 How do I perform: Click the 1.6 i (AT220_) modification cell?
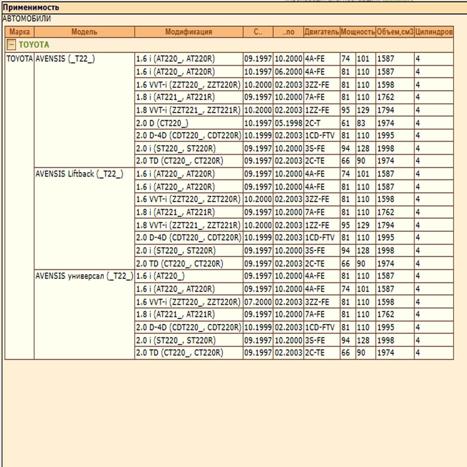[160, 276]
